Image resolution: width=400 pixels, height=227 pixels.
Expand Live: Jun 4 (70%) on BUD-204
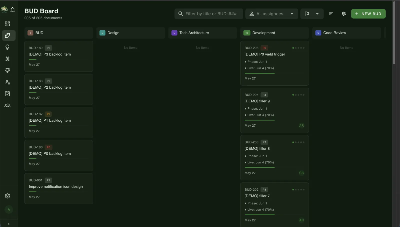259,115
